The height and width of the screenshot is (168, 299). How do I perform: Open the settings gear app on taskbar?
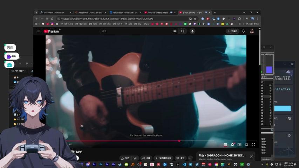pos(248,164)
